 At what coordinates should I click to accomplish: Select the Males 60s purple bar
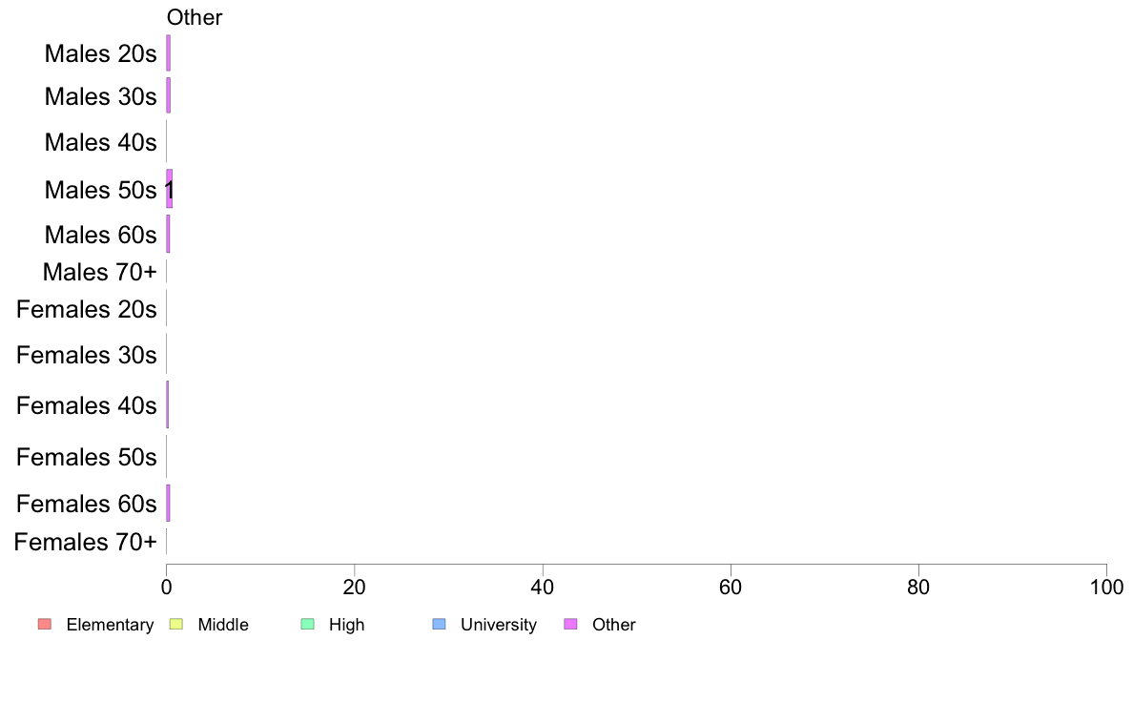(x=169, y=234)
